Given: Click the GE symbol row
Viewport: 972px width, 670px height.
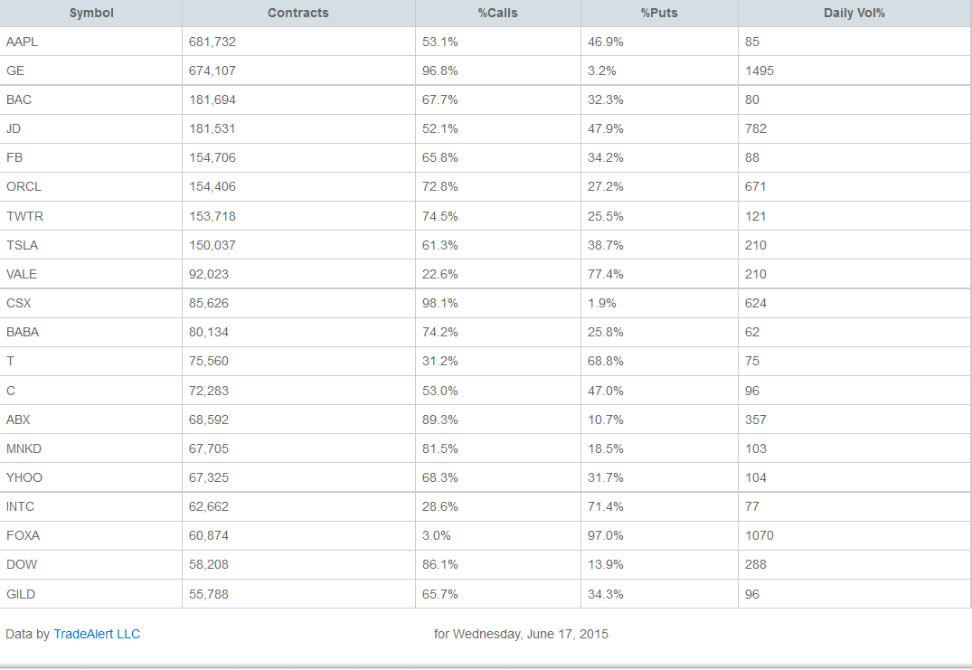Looking at the screenshot, I should [x=15, y=71].
